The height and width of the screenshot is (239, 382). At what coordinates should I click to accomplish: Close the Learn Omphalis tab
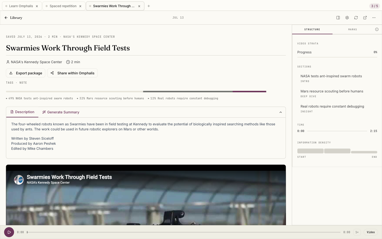[x=37, y=6]
